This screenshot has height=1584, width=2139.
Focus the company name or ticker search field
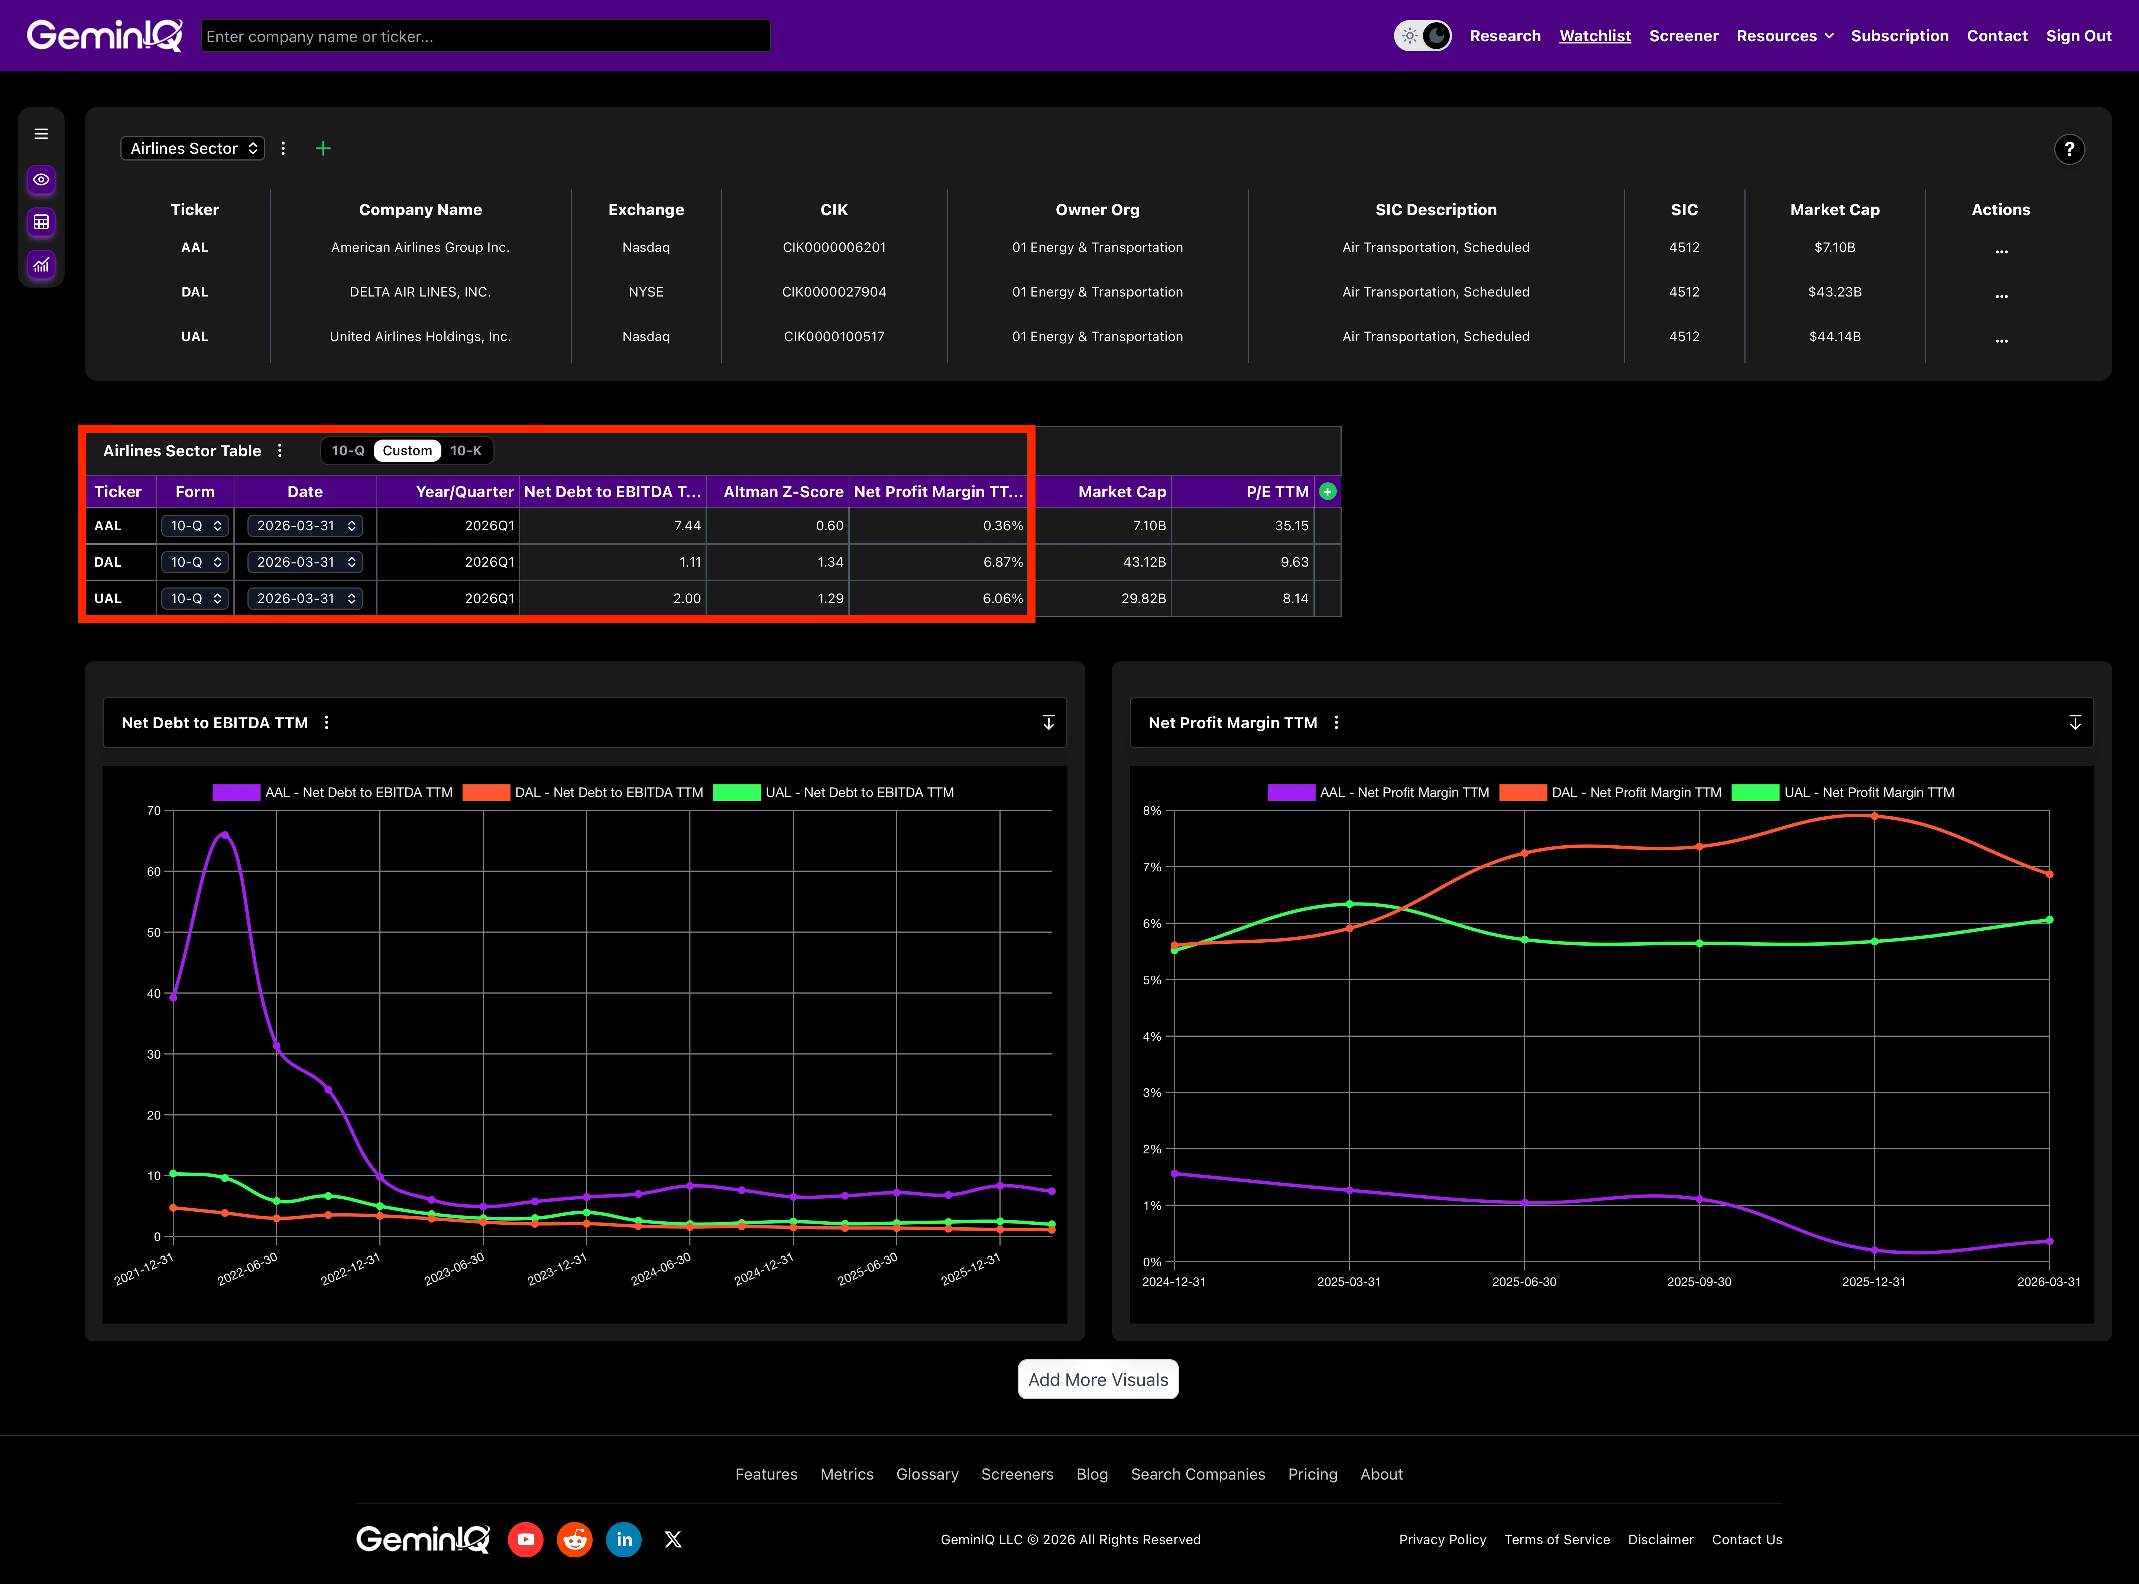tap(486, 36)
